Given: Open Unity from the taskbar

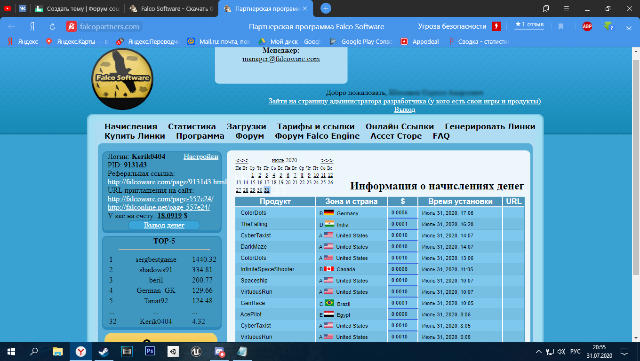Looking at the screenshot, I should tap(173, 351).
